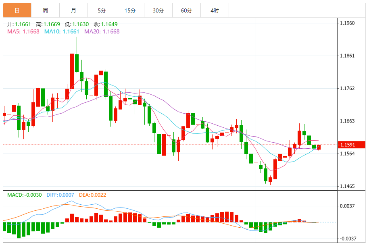The height and width of the screenshot is (243, 369).
Task: Click the low price value 1.1630
Action: (81, 24)
